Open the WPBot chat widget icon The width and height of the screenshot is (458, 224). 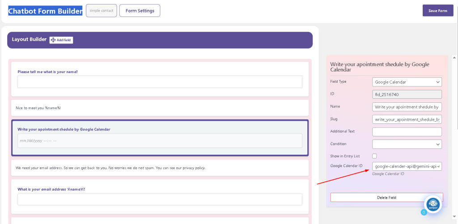click(433, 205)
